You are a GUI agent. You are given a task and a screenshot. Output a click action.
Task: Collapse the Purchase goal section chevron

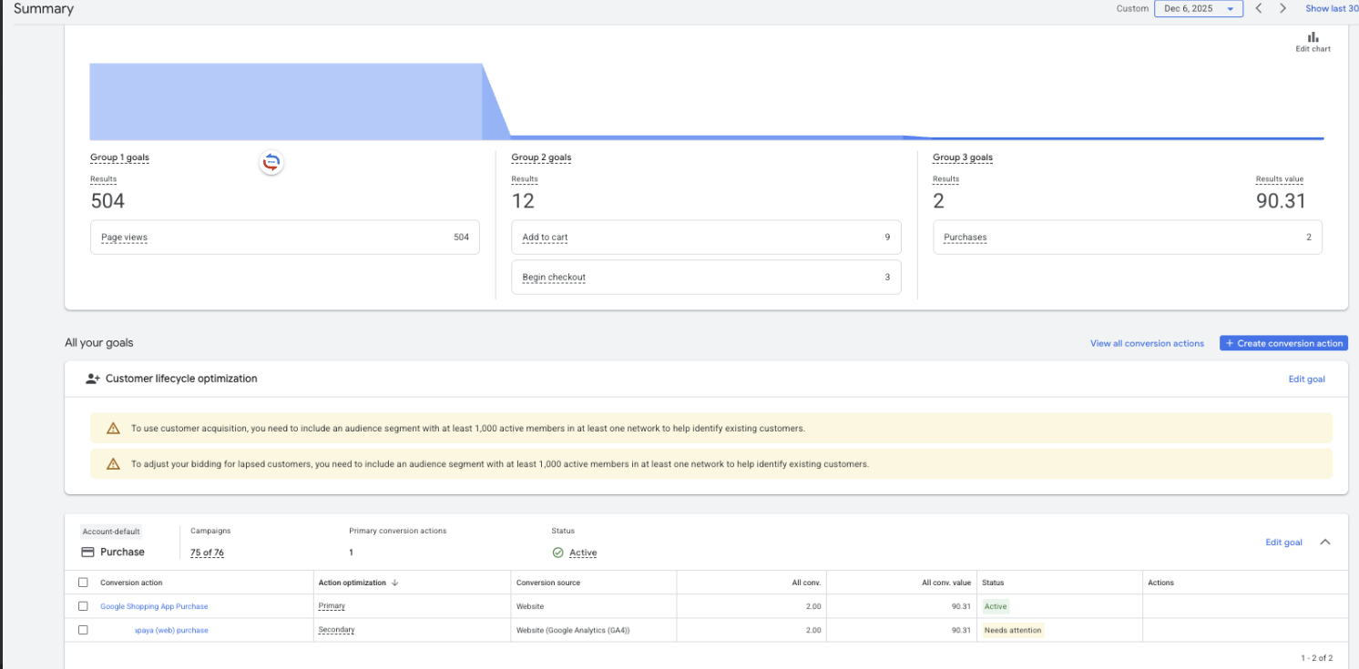[1324, 542]
